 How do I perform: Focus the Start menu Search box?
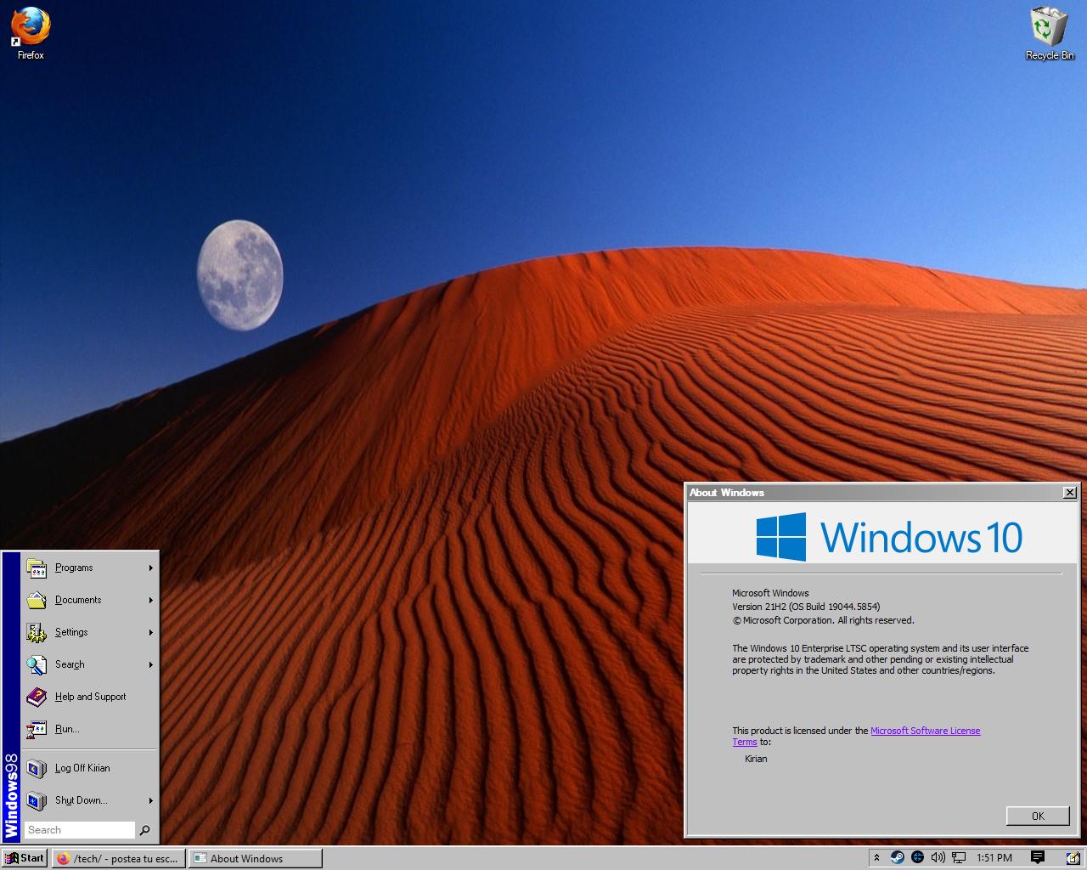(x=80, y=830)
